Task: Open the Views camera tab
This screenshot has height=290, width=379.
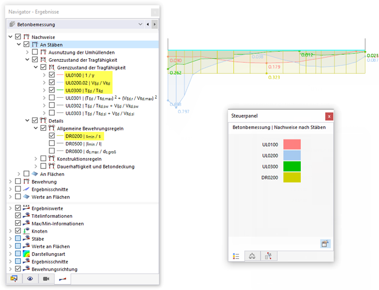Action: (46, 279)
